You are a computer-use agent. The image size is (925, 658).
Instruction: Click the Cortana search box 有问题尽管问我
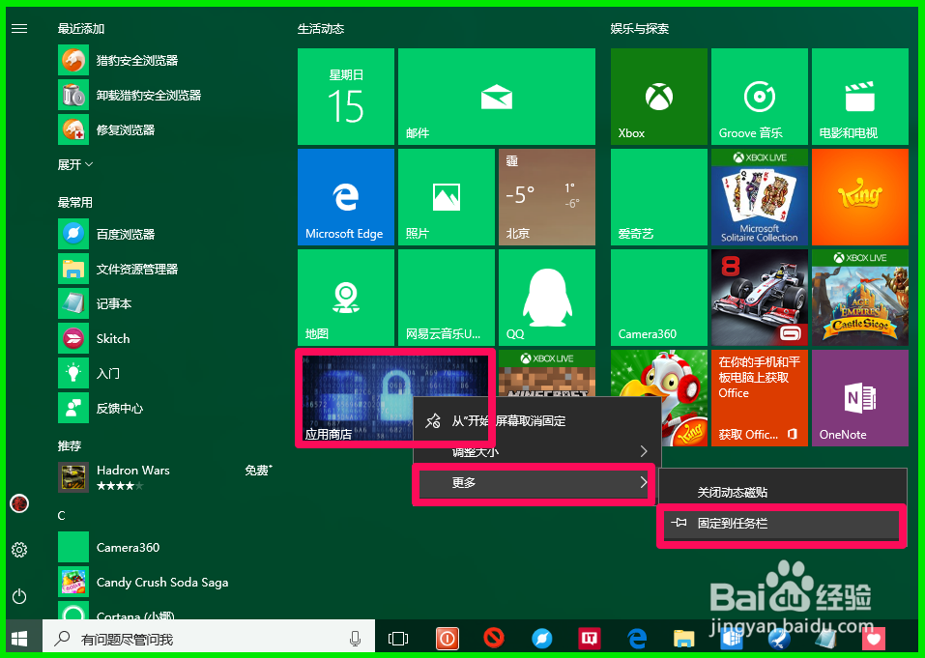click(x=209, y=639)
